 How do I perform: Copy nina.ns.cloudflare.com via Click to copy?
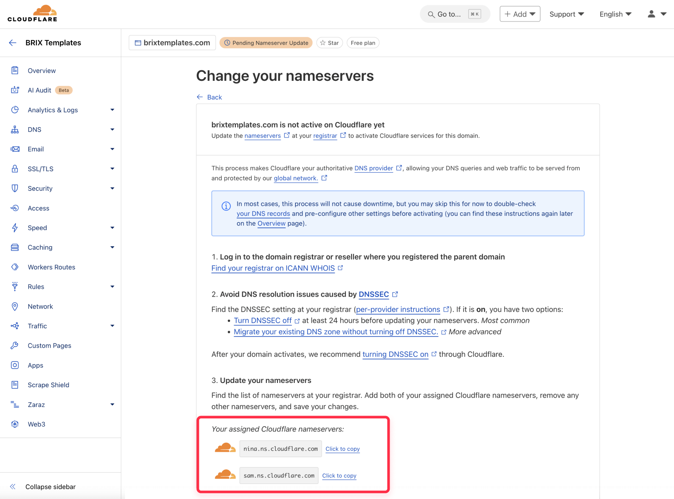click(x=342, y=449)
